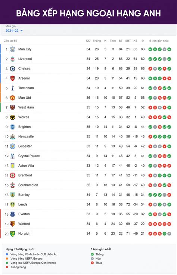This screenshot has width=177, height=275.
Task: Click the 'Thua' column header
Action: [113, 41]
